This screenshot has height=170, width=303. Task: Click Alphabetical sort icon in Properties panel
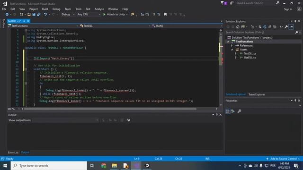233,111
